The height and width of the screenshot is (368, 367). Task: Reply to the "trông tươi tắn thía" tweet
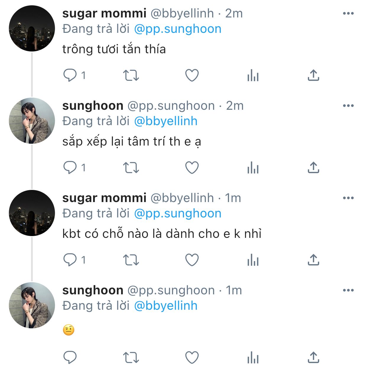click(70, 75)
